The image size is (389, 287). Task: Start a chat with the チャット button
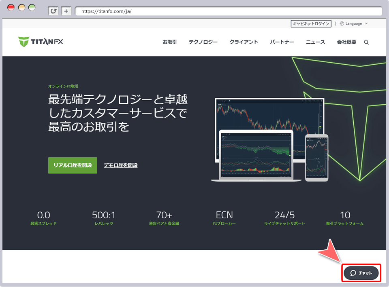361,273
